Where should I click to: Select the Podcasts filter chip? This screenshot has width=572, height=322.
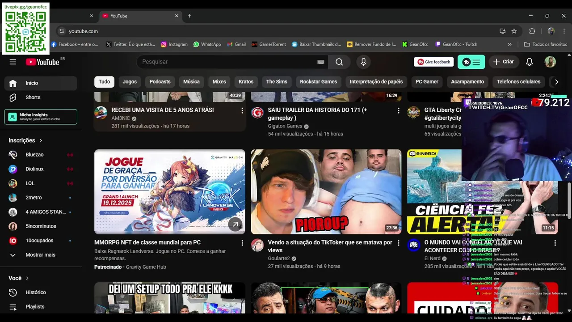(160, 82)
